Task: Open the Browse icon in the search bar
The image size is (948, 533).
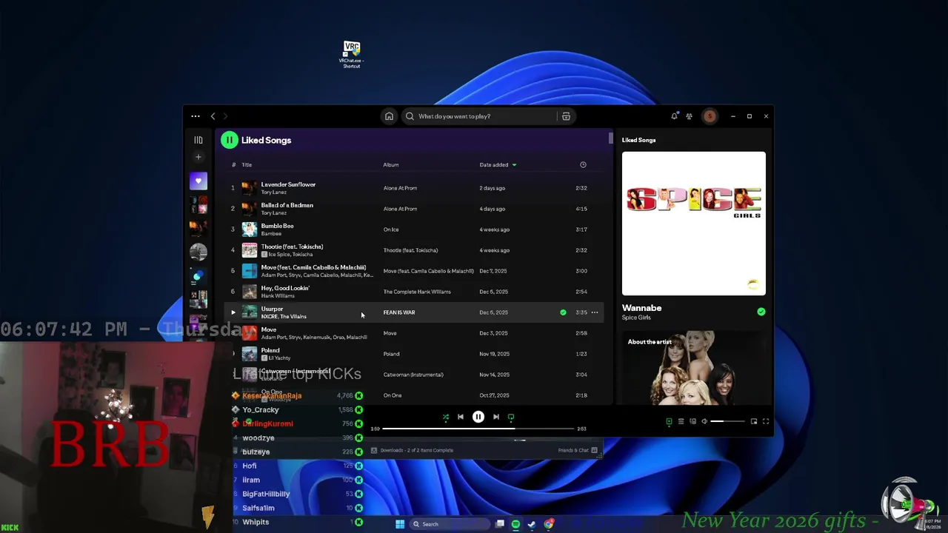Action: (x=566, y=116)
